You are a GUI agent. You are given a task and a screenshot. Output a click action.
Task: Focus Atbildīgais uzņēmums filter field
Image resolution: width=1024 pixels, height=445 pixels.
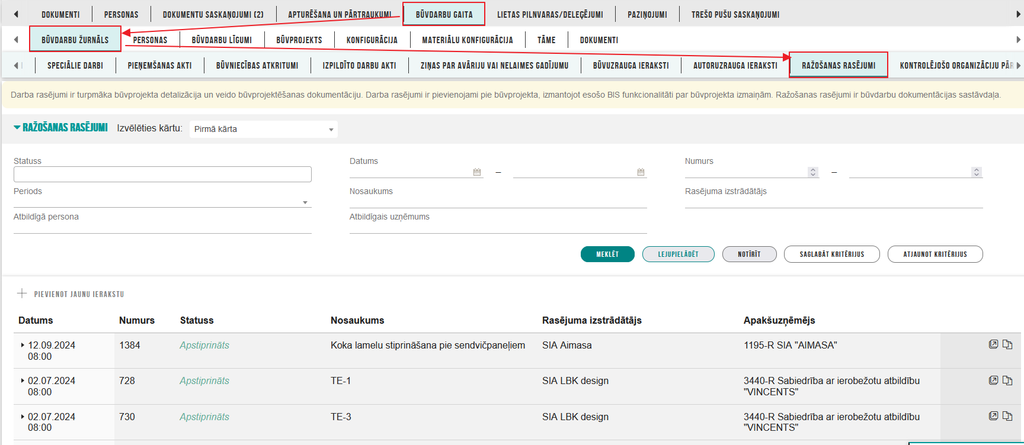tap(498, 228)
